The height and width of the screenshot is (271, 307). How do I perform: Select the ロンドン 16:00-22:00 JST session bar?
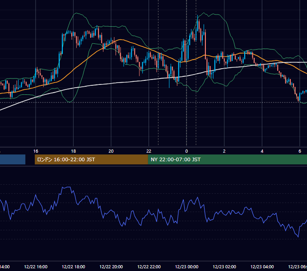click(x=91, y=159)
